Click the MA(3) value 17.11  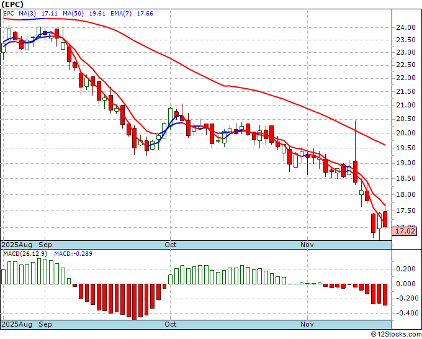50,14
